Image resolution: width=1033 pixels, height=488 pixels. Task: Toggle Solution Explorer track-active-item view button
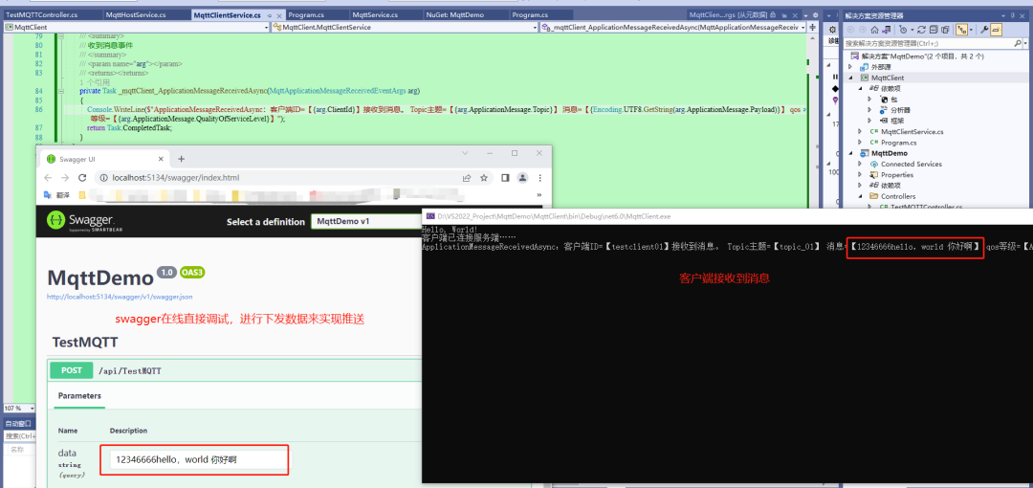coord(962,30)
